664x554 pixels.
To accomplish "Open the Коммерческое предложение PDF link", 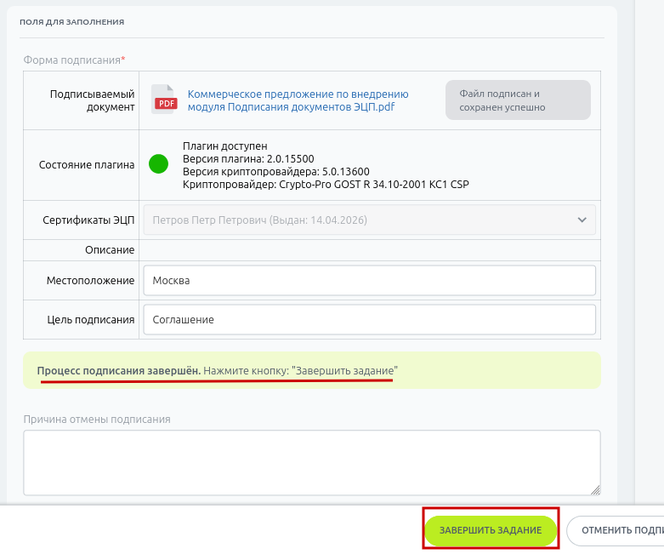I will pyautogui.click(x=298, y=100).
